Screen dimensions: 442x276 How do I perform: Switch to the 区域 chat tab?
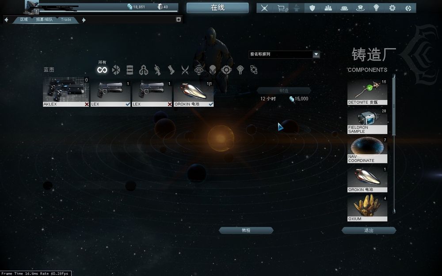(x=24, y=19)
